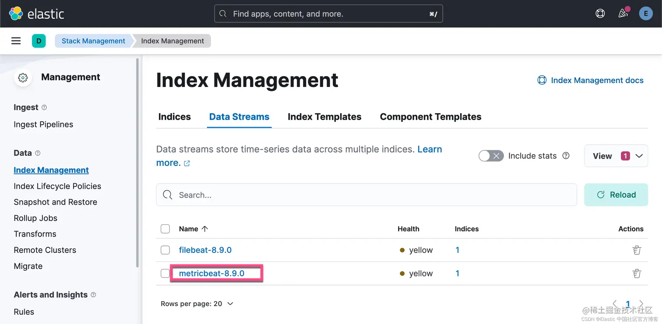Viewport: 662px width, 324px height.
Task: Switch to the Indices tab
Action: pos(174,117)
